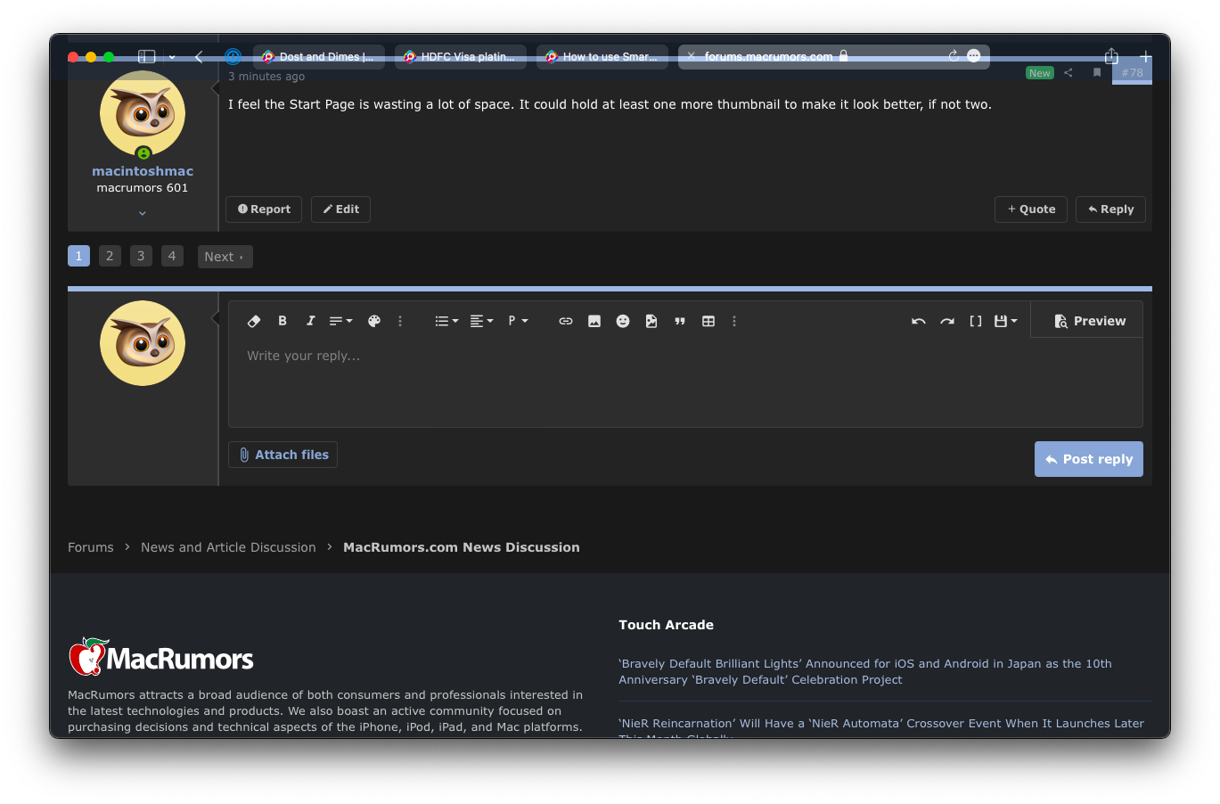Image resolution: width=1220 pixels, height=804 pixels.
Task: Select the current page 1 button
Action: pos(78,256)
